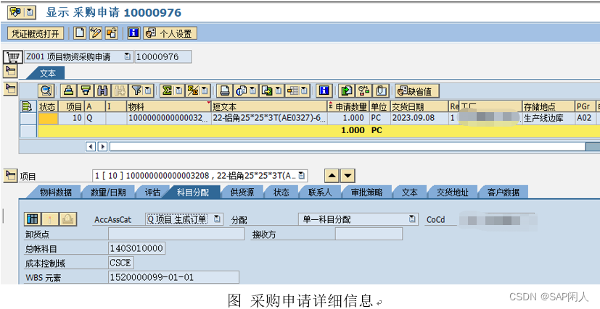Open the AccAssCat Q 项目 dropdown
This screenshot has height=309, width=600.
217,219
